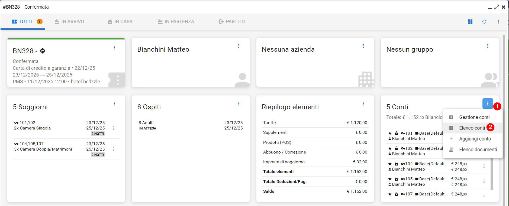509x206 pixels.
Task: Open the 8 Ospiti card options menu
Action: click(239, 104)
